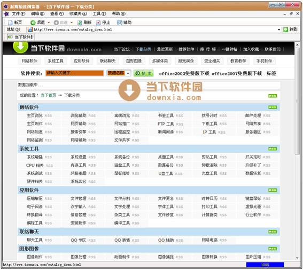The height and width of the screenshot is (270, 303).
Task: Click the RSS link next to 压缩解压
Action: tap(48, 199)
